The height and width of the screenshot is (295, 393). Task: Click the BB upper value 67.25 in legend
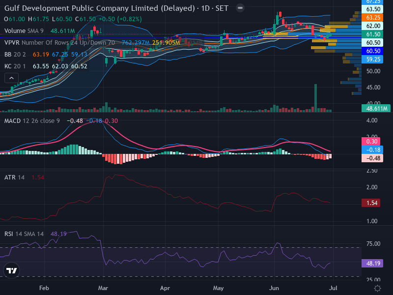[60, 55]
